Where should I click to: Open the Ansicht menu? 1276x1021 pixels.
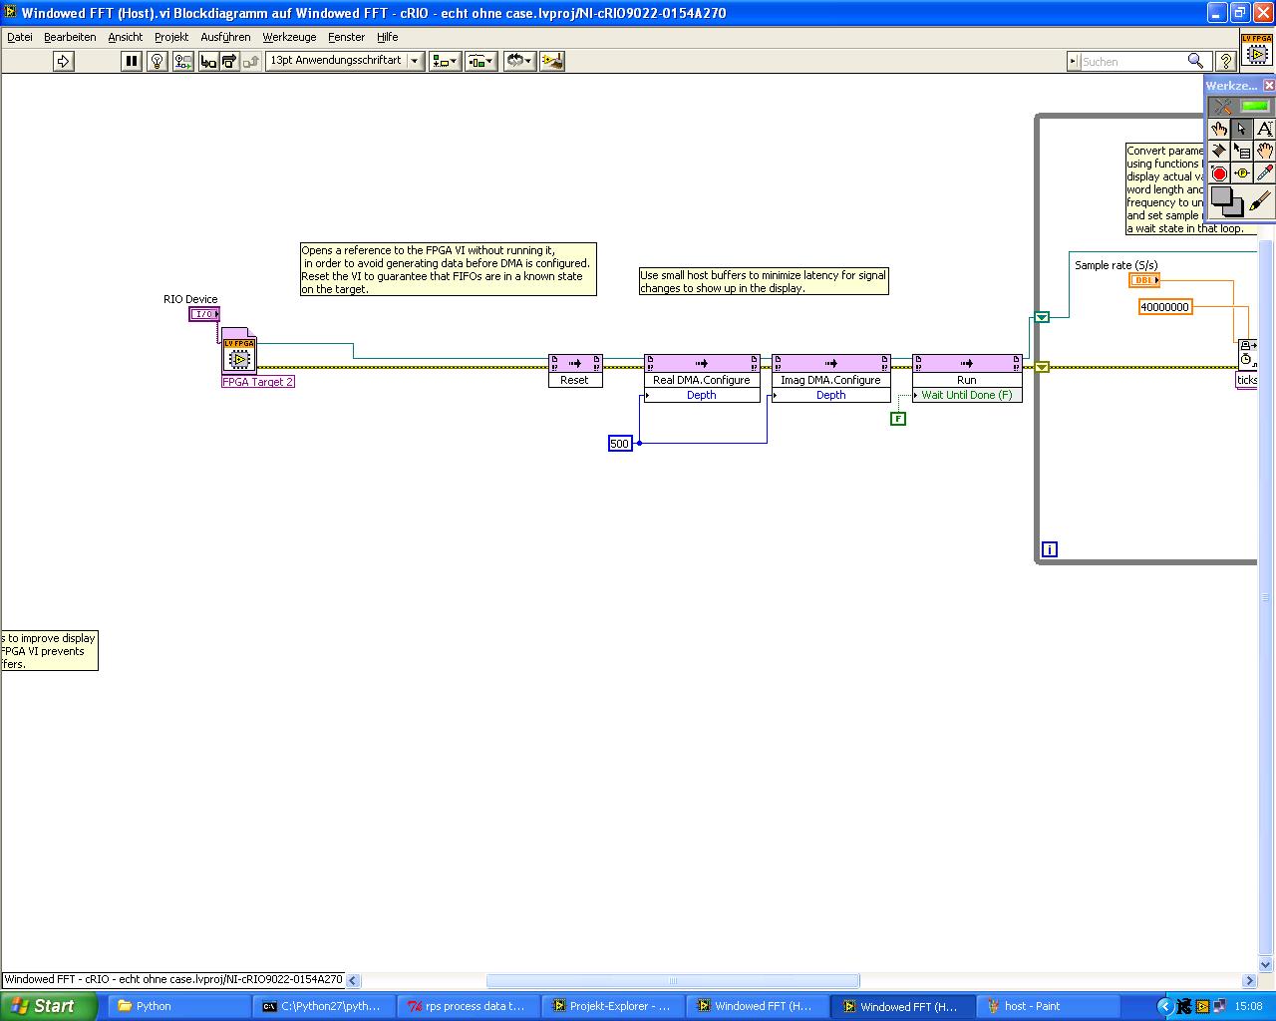(126, 37)
